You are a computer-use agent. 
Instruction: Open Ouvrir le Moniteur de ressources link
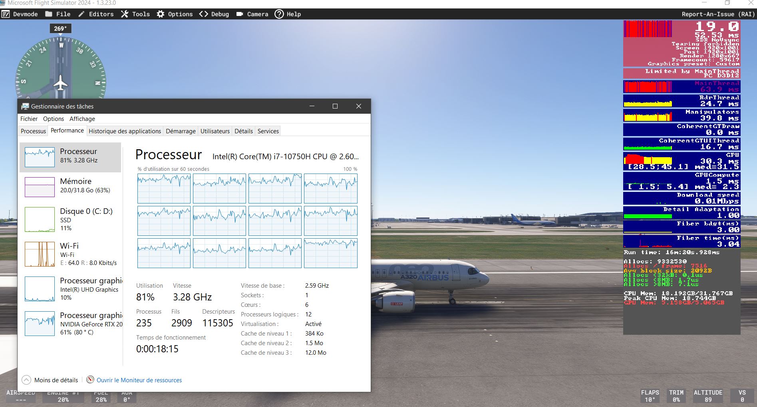tap(139, 380)
